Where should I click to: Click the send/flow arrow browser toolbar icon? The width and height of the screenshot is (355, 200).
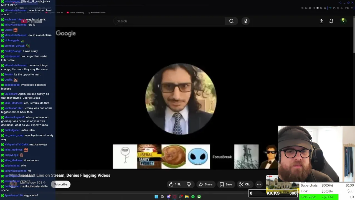[321, 8]
